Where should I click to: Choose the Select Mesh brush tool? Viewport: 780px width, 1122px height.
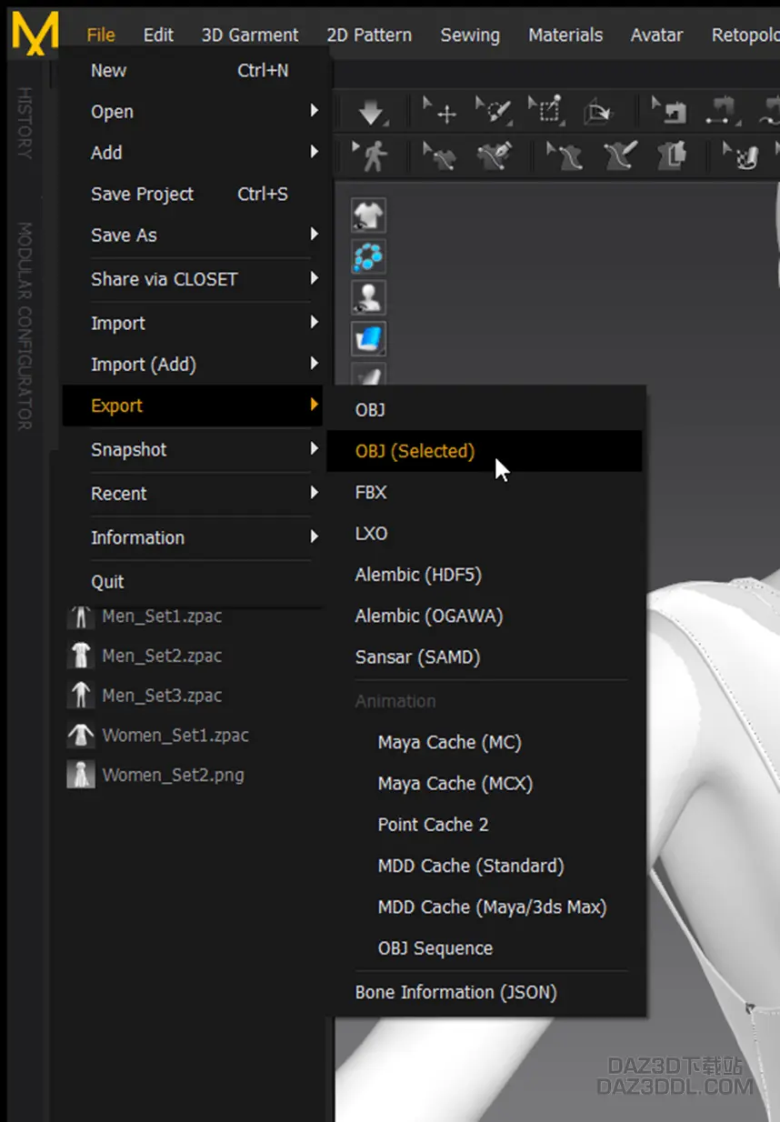494,113
